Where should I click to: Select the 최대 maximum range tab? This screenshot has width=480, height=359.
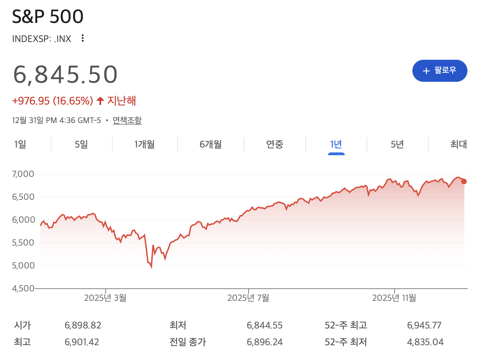[x=458, y=144]
